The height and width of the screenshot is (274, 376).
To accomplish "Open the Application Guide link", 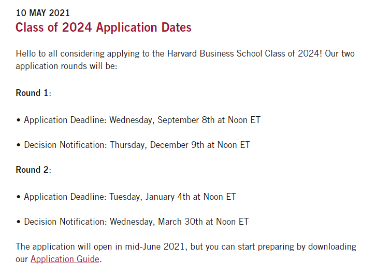I will pyautogui.click(x=65, y=259).
